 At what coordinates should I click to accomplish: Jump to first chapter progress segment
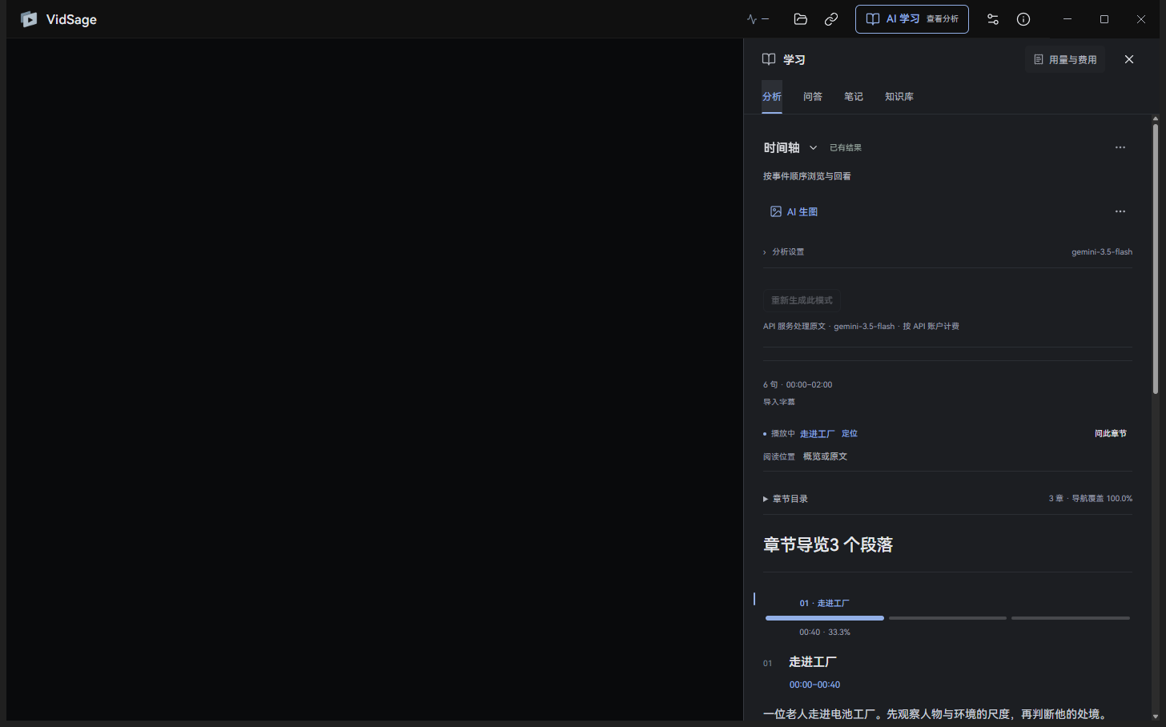coord(825,618)
